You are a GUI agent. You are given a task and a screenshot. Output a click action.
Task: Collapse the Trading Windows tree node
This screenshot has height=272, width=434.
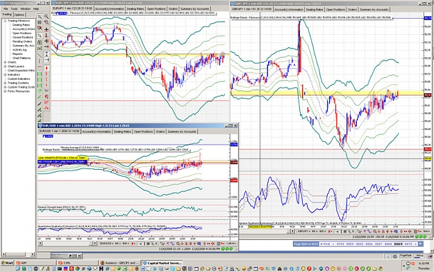(x=5, y=21)
